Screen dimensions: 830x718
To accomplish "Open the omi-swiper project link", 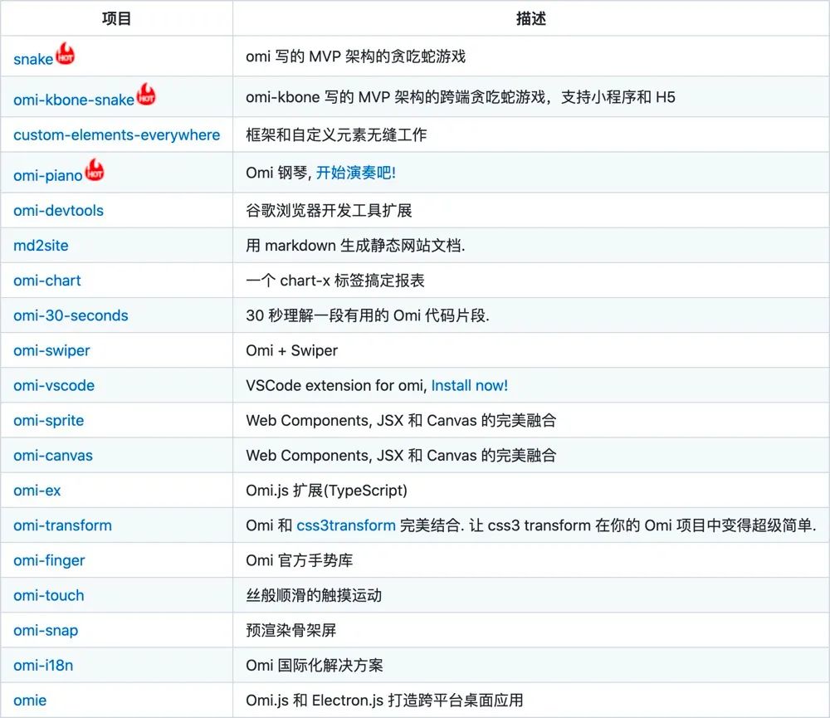I will coord(51,350).
